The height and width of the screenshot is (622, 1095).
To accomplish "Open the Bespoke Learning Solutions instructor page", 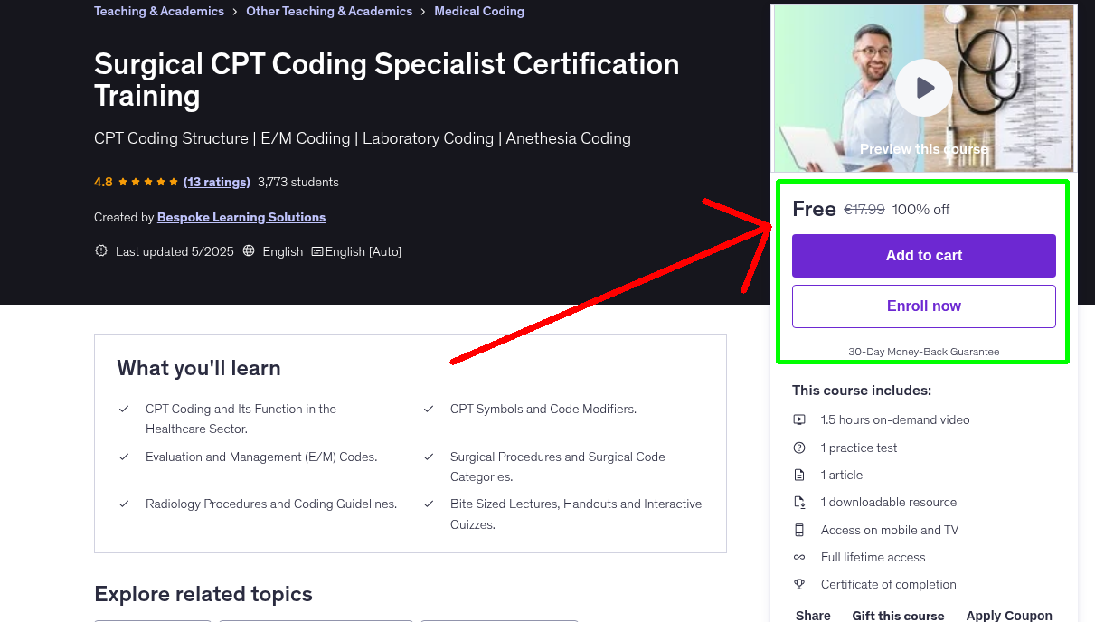I will click(241, 217).
